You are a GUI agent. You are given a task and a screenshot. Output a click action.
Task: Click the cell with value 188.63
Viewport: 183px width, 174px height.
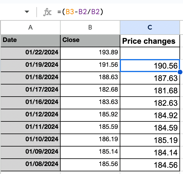[x=90, y=78]
